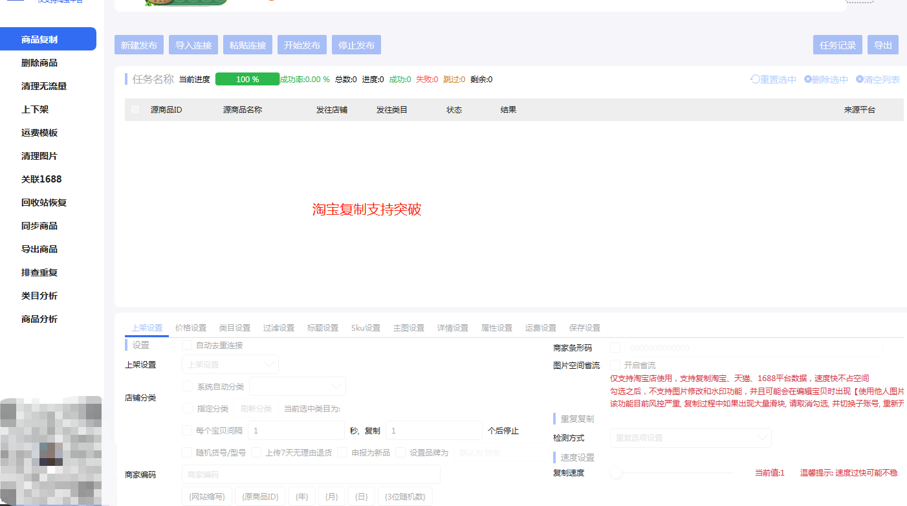Open the 上架设置 dropdown
This screenshot has width=907, height=506.
pyautogui.click(x=230, y=364)
